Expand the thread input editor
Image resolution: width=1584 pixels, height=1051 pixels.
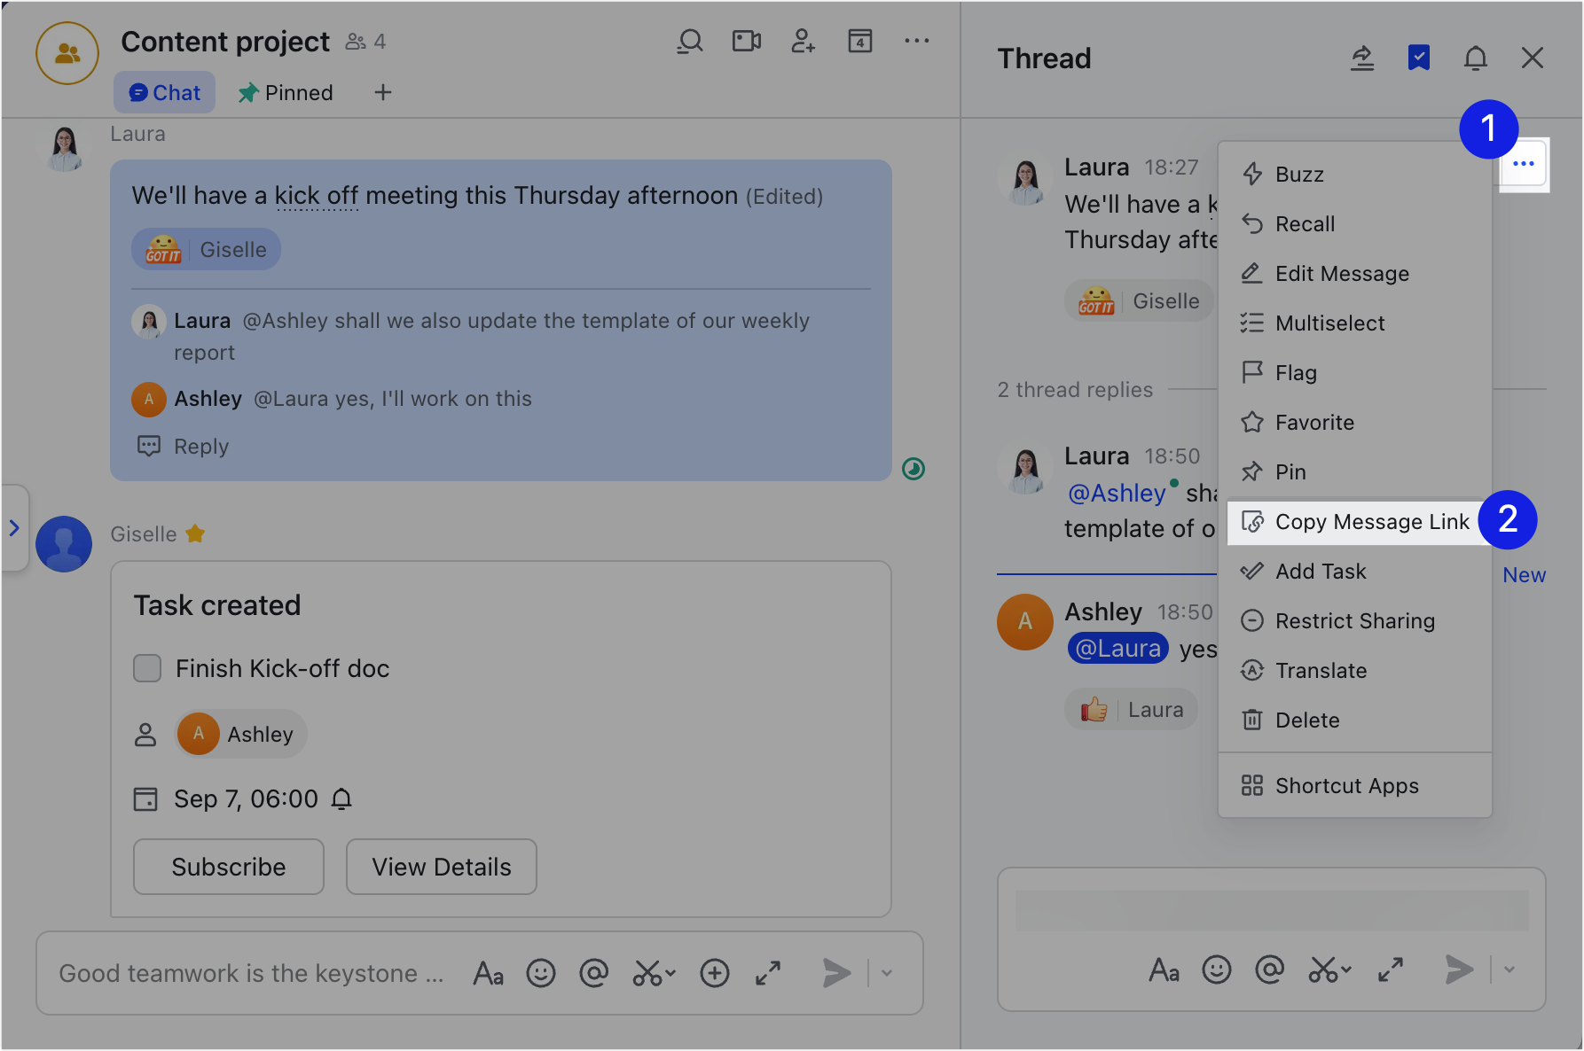tap(1391, 969)
